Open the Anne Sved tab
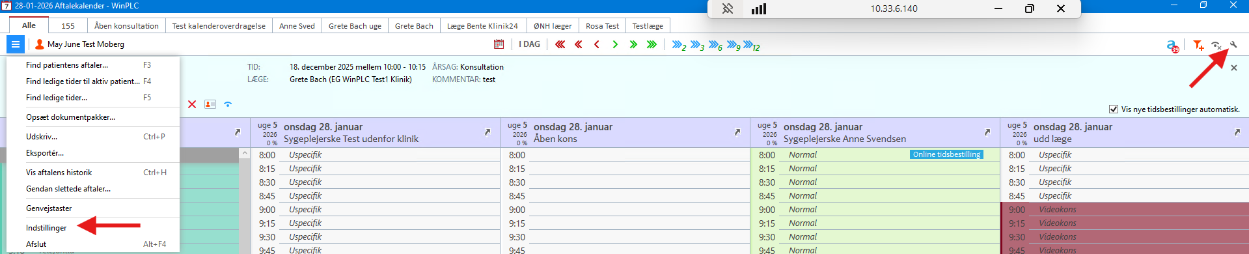1249x254 pixels. [x=297, y=26]
